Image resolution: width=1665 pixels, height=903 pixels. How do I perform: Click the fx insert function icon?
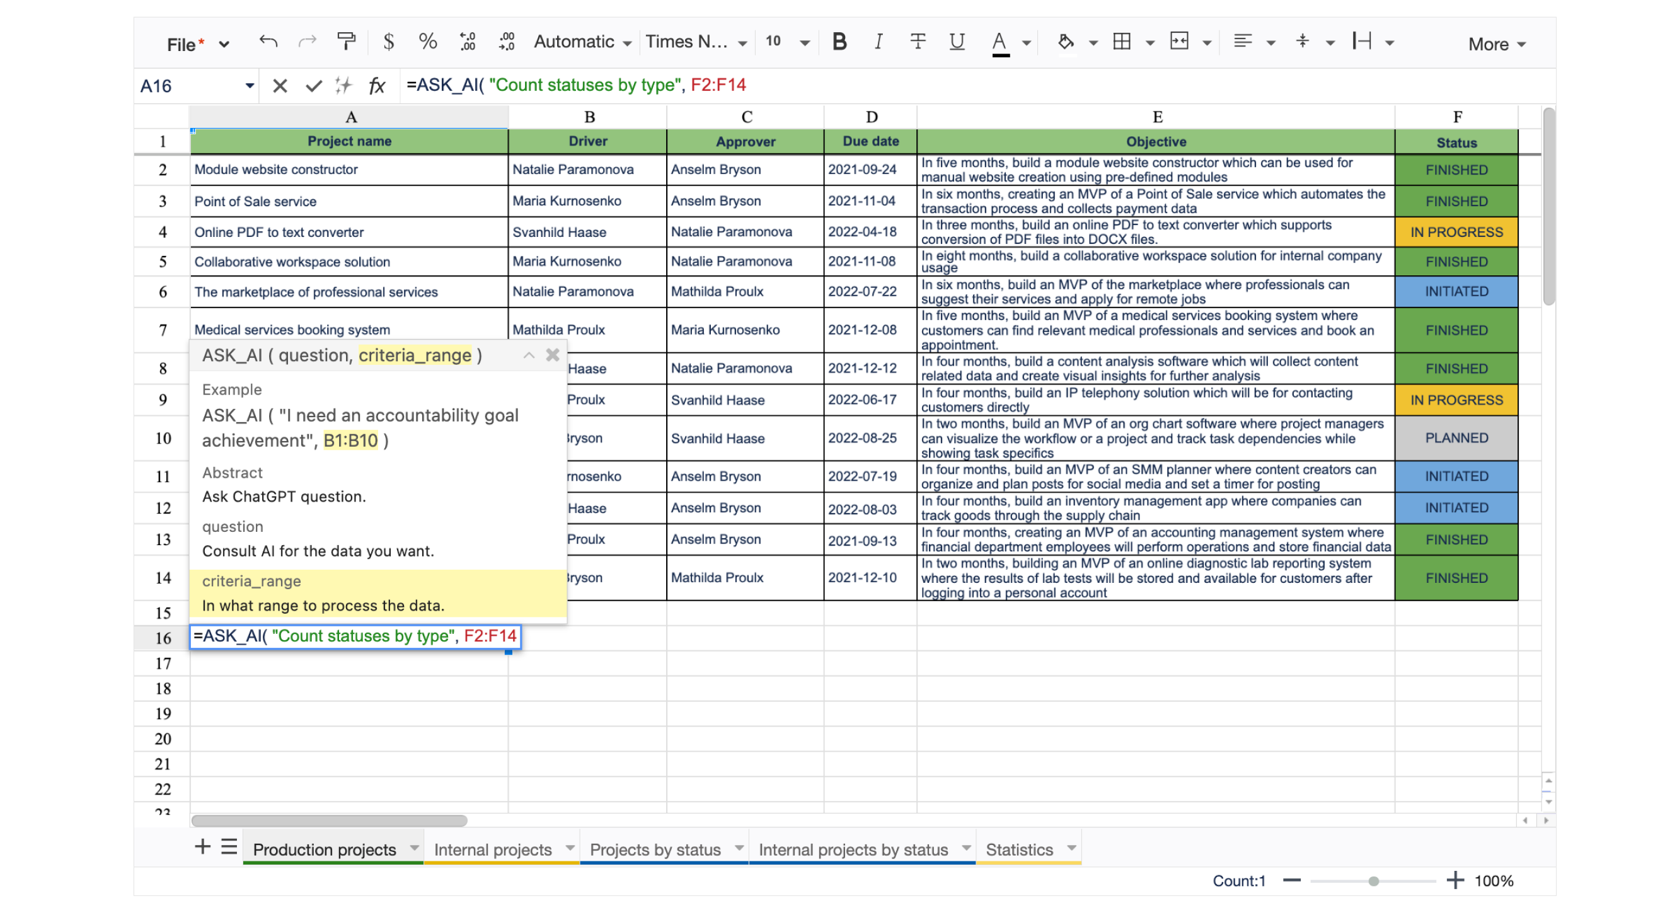click(377, 86)
